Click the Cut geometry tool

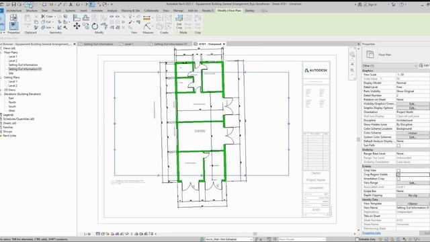46,22
